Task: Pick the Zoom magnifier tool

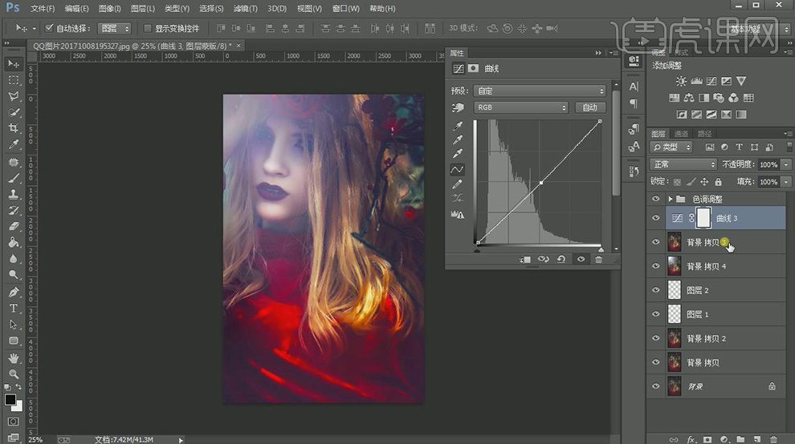Action: coord(14,374)
